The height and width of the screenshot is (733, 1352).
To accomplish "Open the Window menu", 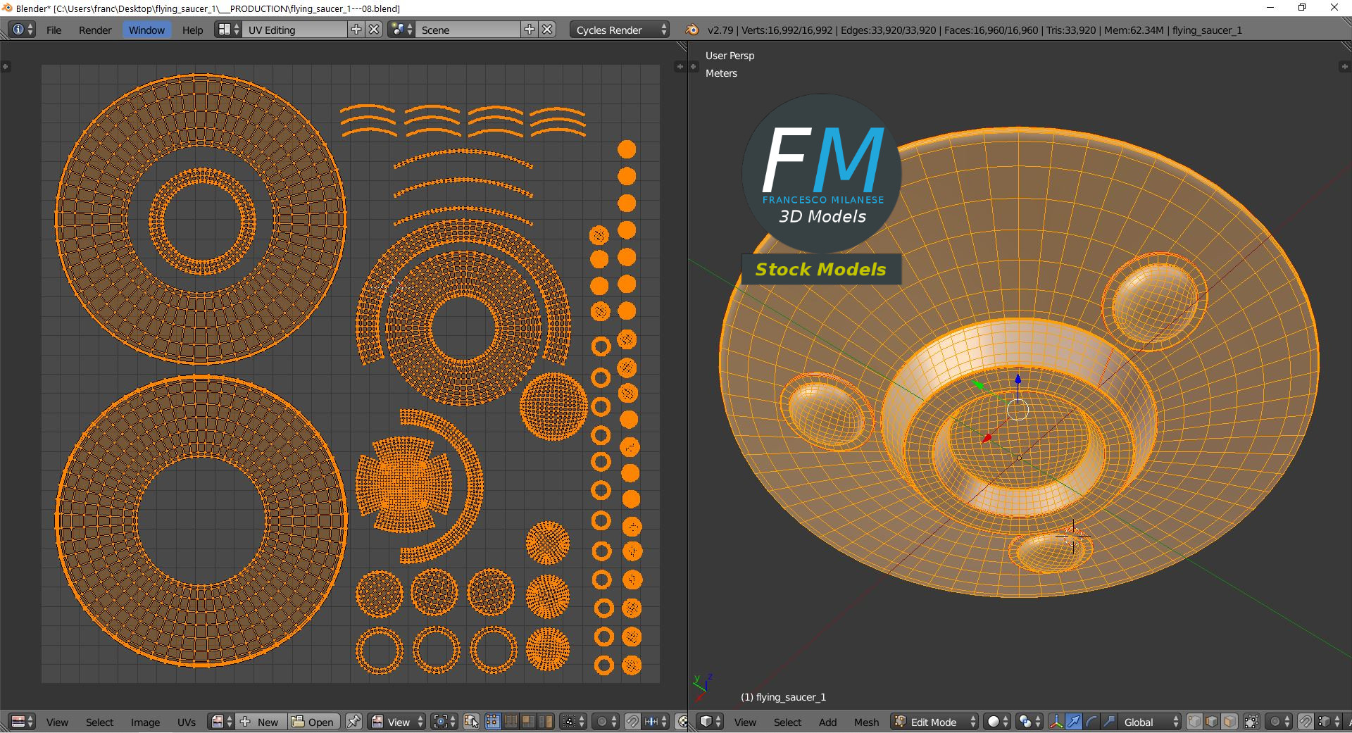I will [146, 30].
